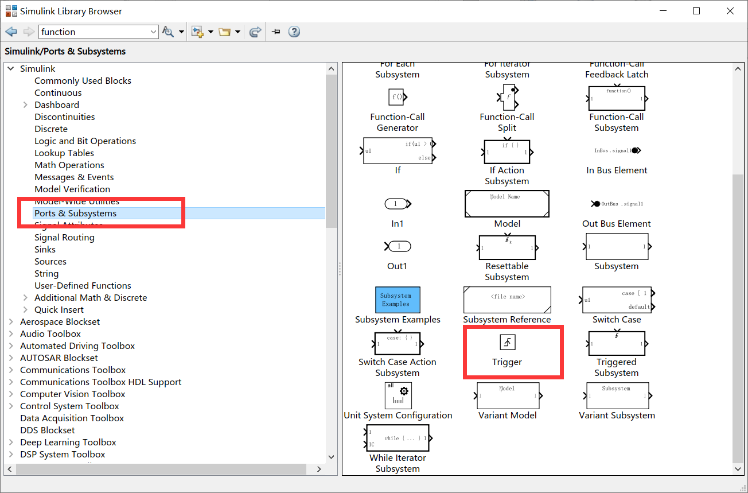Select the In1 inport block

(398, 204)
